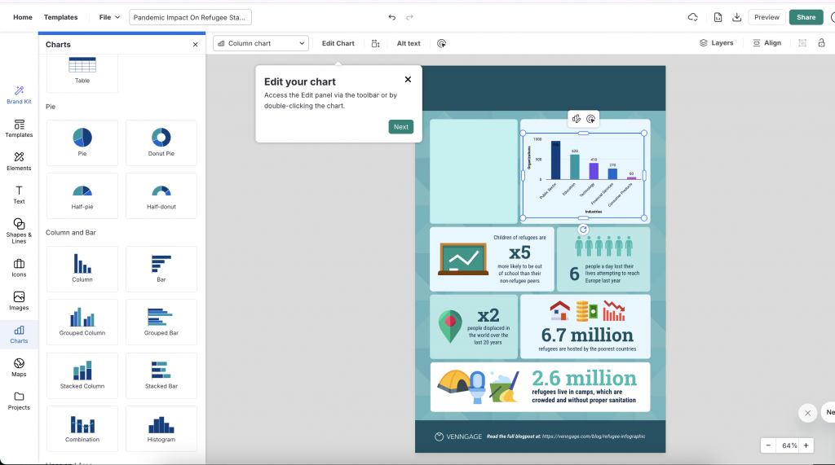Dismiss the bottom-right popup with X
The image size is (835, 465).
tap(808, 413)
